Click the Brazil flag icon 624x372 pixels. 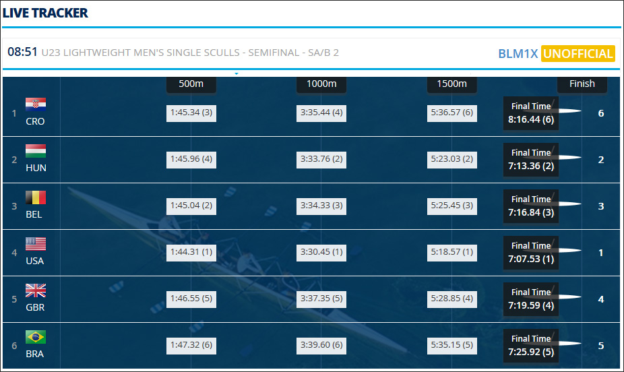point(35,337)
